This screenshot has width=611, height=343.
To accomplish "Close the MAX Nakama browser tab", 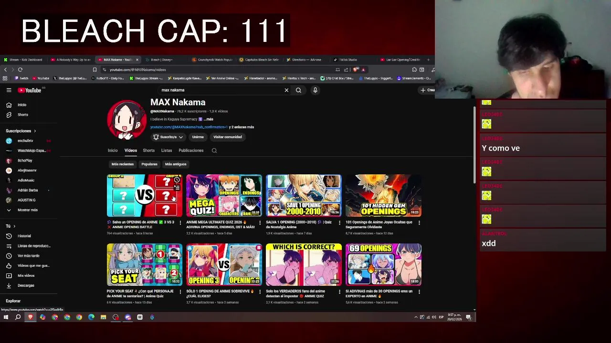I will click(x=137, y=60).
